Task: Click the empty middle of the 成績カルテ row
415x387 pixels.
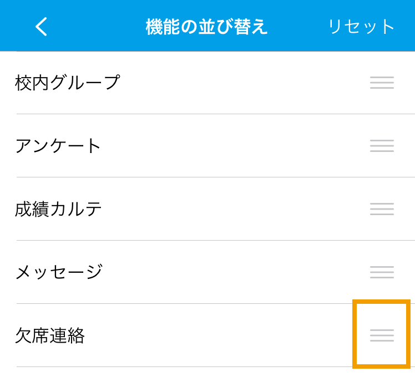Action: point(233,209)
